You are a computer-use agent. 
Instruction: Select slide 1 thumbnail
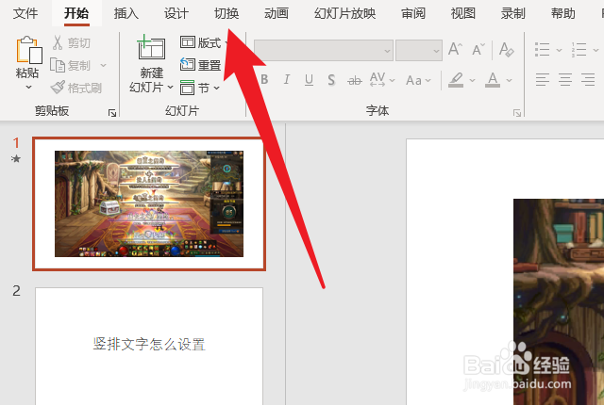tap(149, 203)
